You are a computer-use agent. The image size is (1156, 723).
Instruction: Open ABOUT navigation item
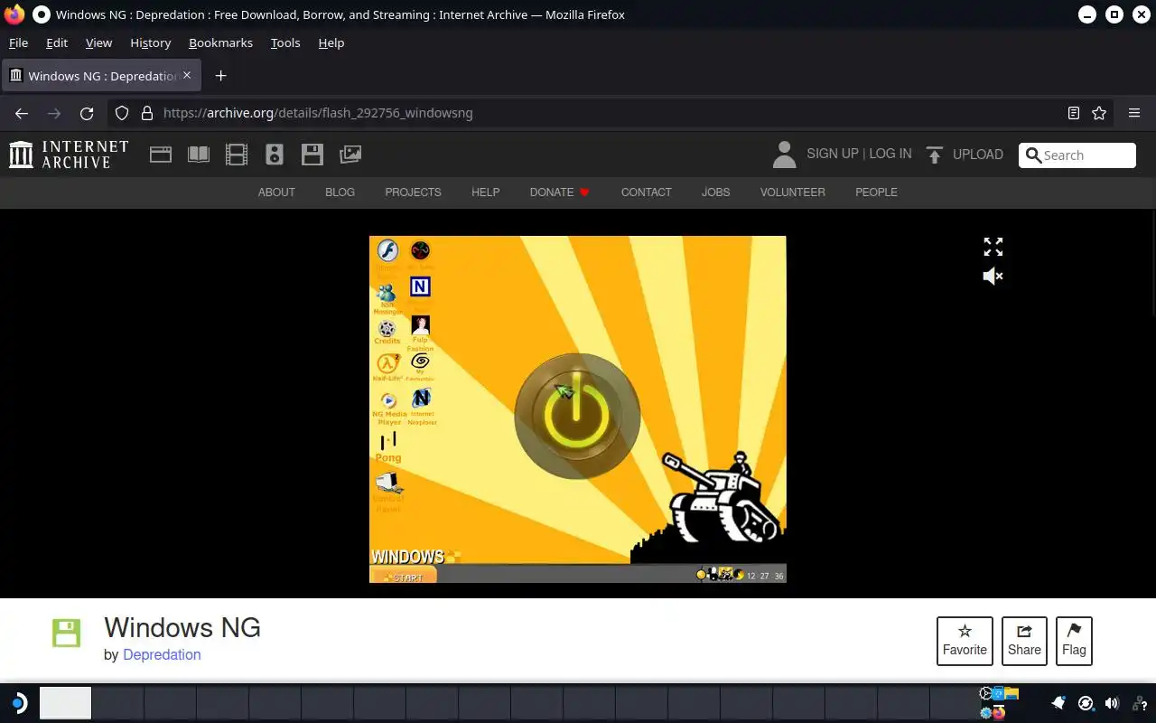pos(276,192)
